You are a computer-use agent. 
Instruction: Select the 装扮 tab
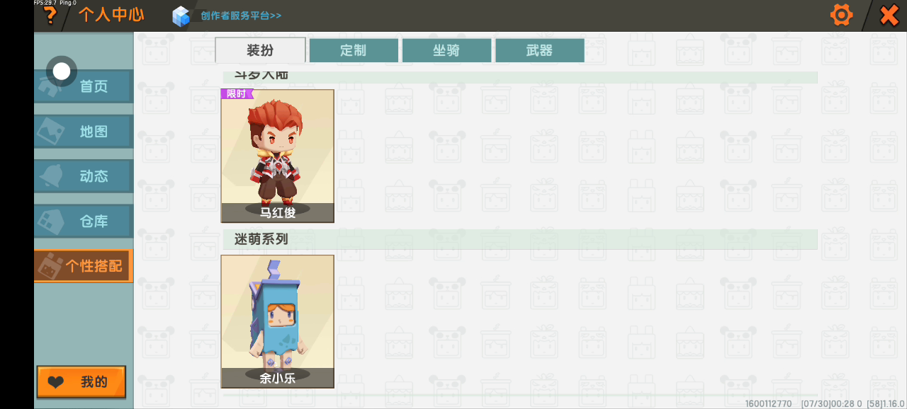tap(260, 50)
